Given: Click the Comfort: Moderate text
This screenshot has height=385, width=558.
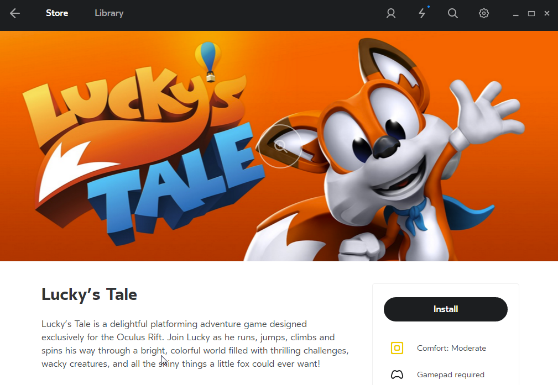Looking at the screenshot, I should click(x=451, y=348).
